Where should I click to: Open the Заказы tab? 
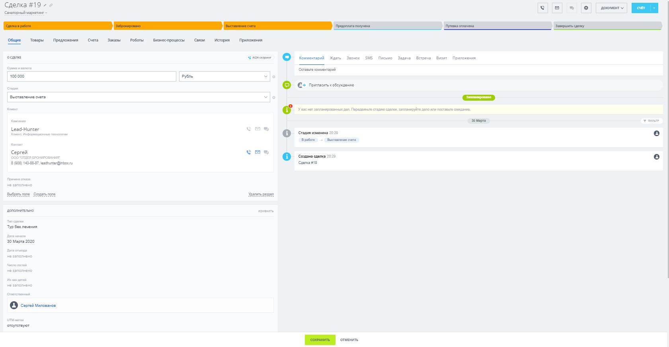pyautogui.click(x=114, y=40)
